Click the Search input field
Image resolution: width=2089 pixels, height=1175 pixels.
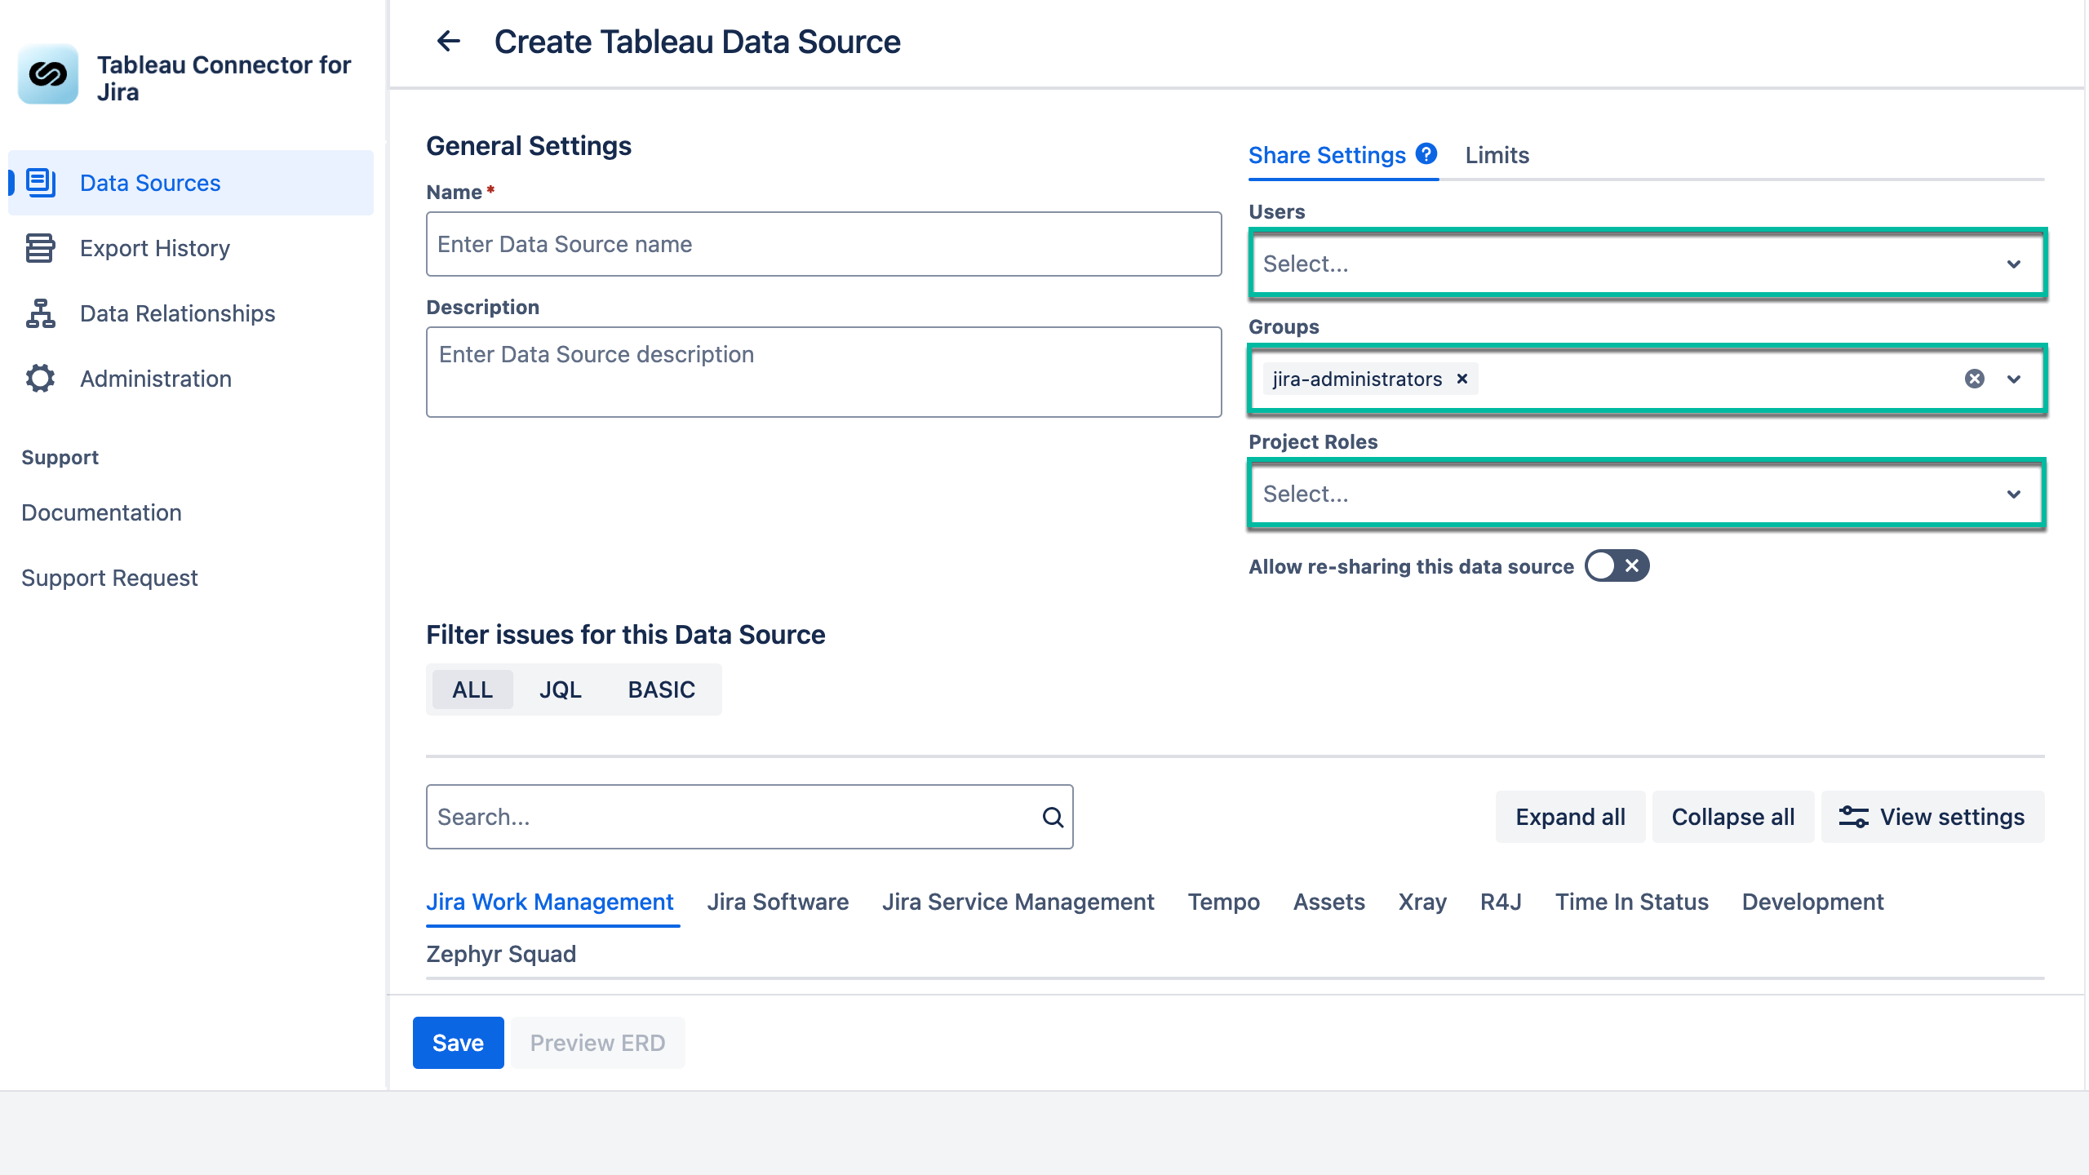click(x=749, y=817)
